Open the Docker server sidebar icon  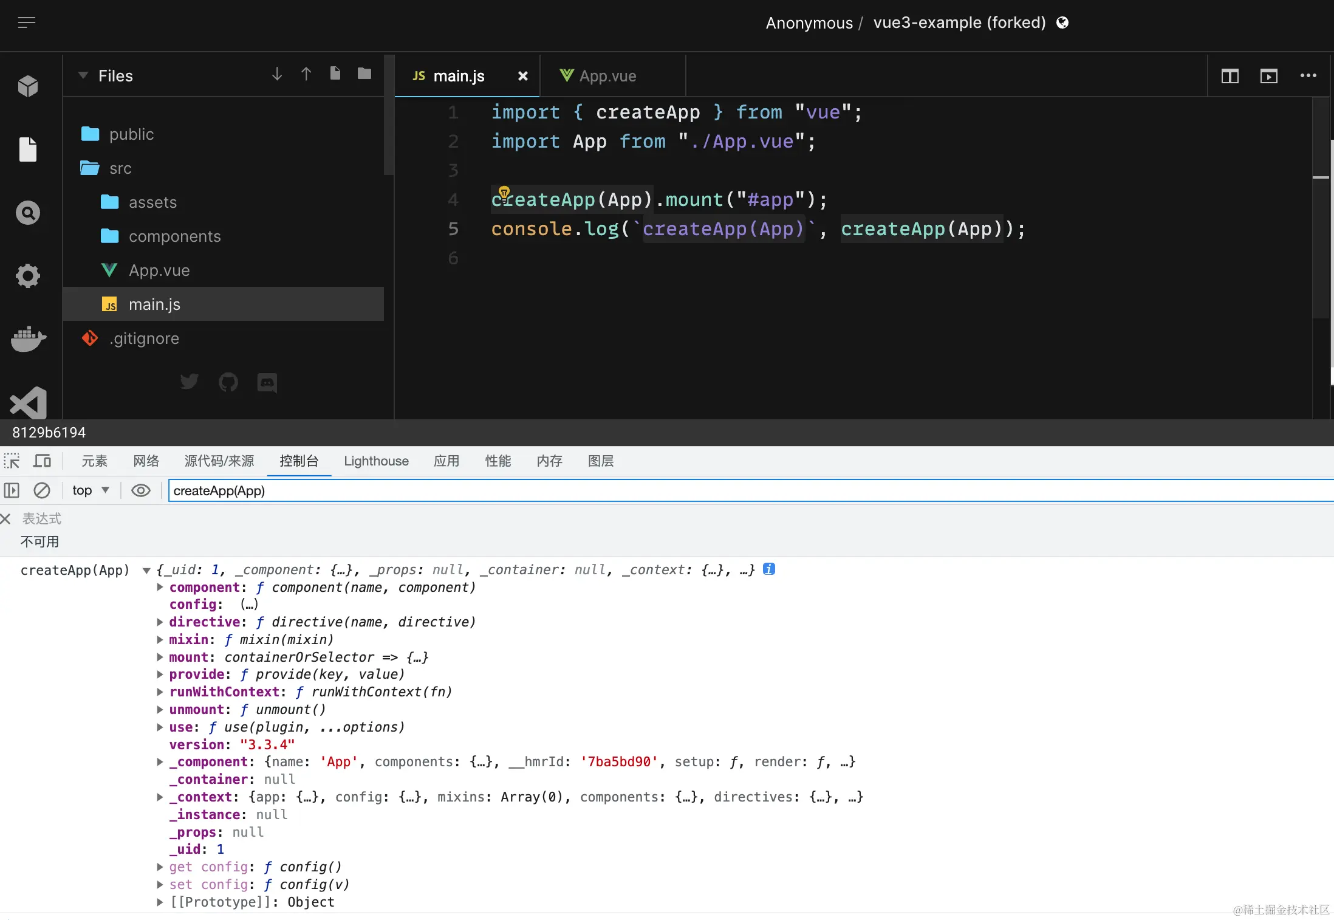[28, 339]
